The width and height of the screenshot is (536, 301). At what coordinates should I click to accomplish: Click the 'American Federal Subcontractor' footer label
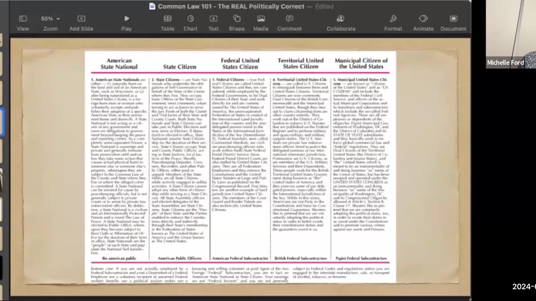pyautogui.click(x=240, y=258)
